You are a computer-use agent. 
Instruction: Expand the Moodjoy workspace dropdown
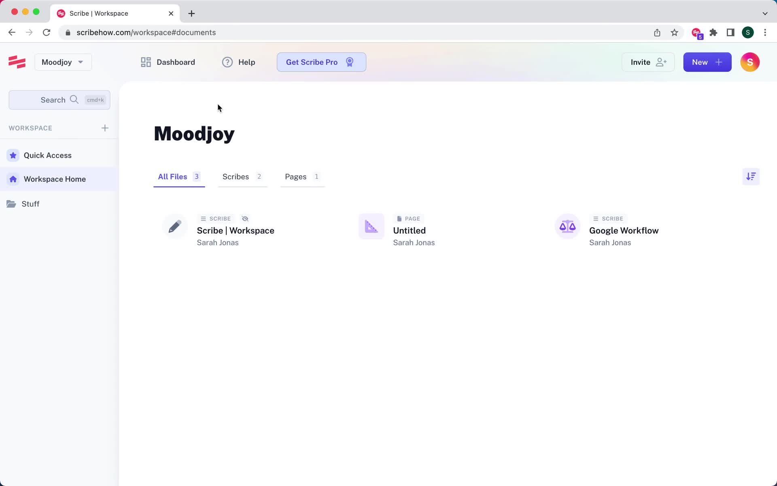point(63,62)
